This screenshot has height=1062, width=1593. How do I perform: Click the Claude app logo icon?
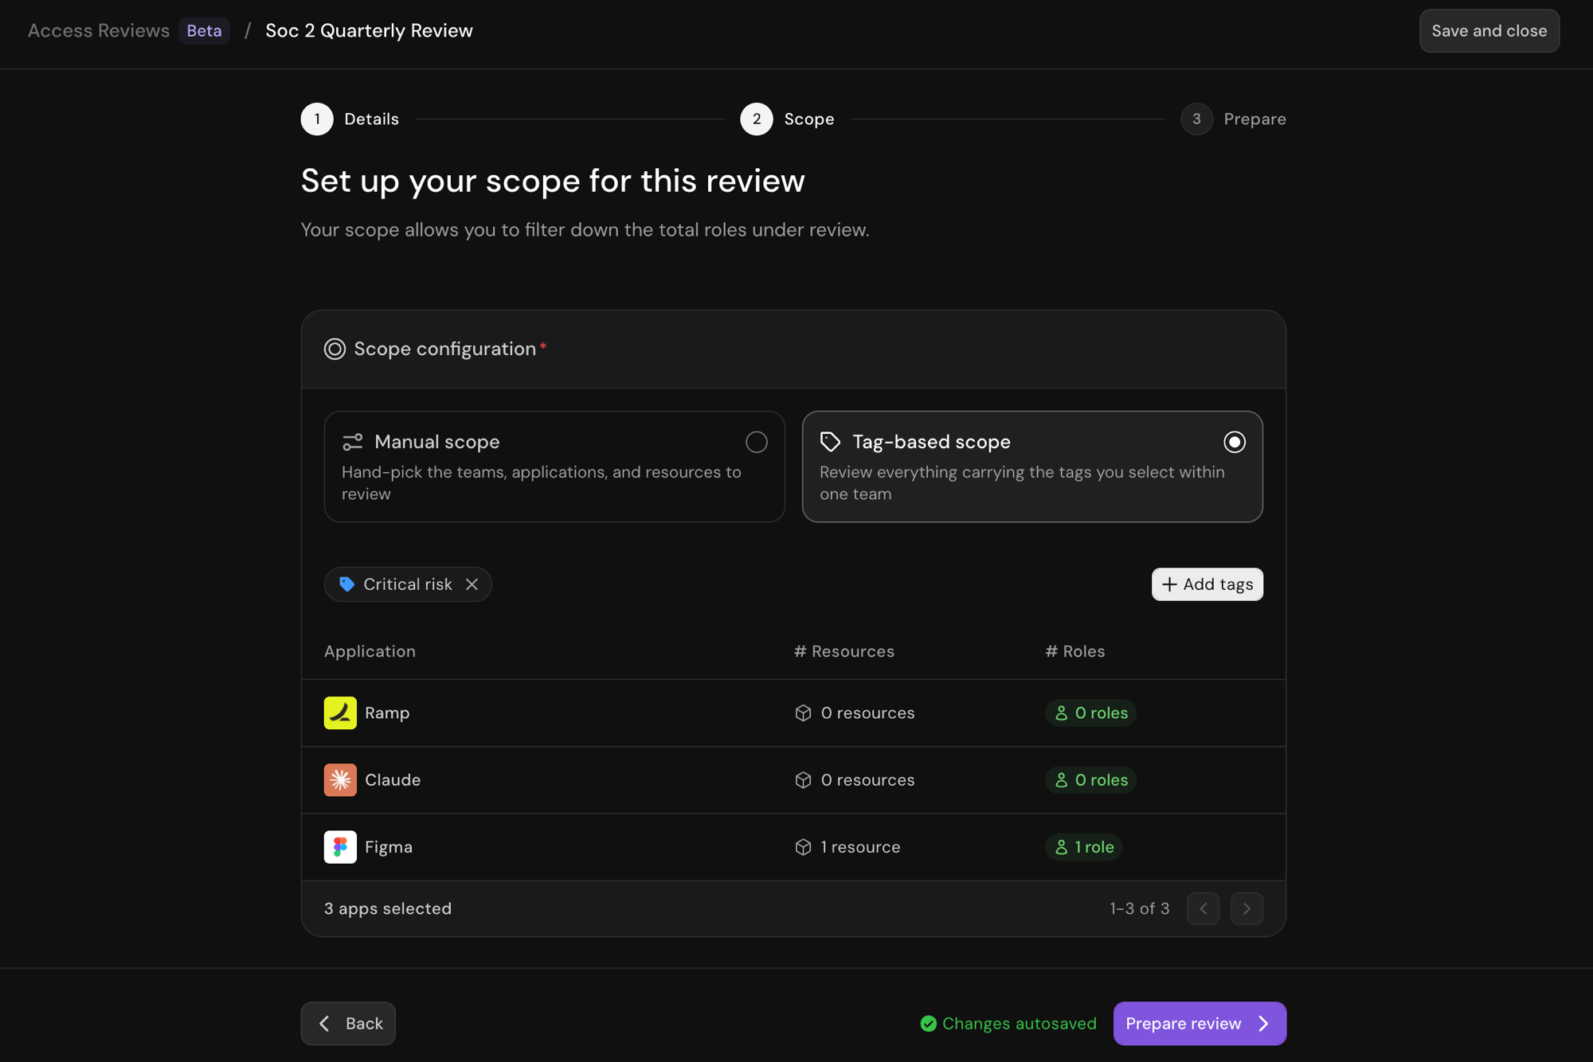pyautogui.click(x=340, y=779)
